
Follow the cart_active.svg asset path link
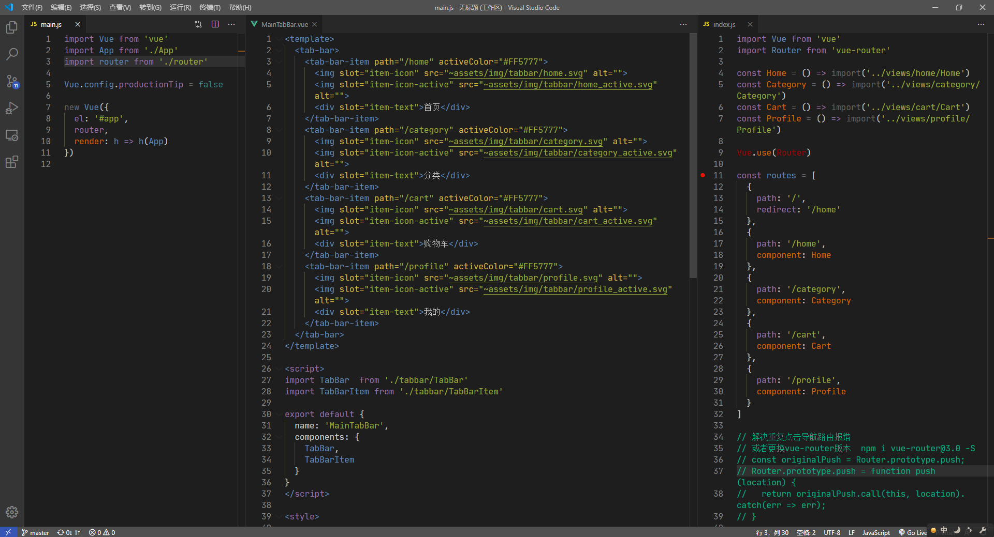click(x=568, y=221)
